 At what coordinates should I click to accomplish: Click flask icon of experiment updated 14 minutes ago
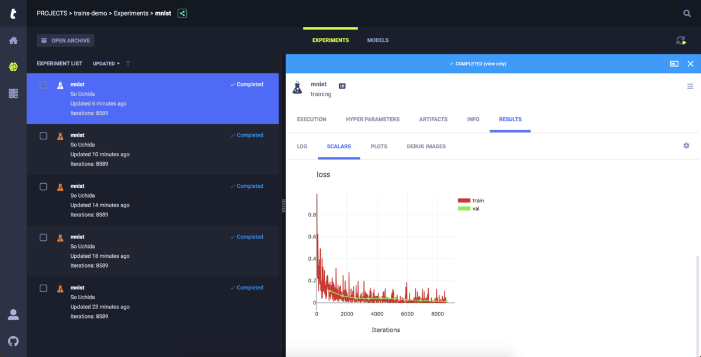(60, 187)
